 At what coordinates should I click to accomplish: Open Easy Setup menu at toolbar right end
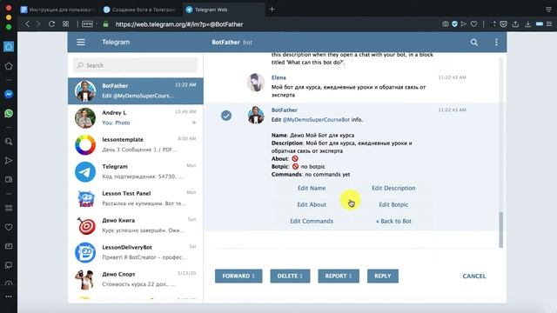549,24
